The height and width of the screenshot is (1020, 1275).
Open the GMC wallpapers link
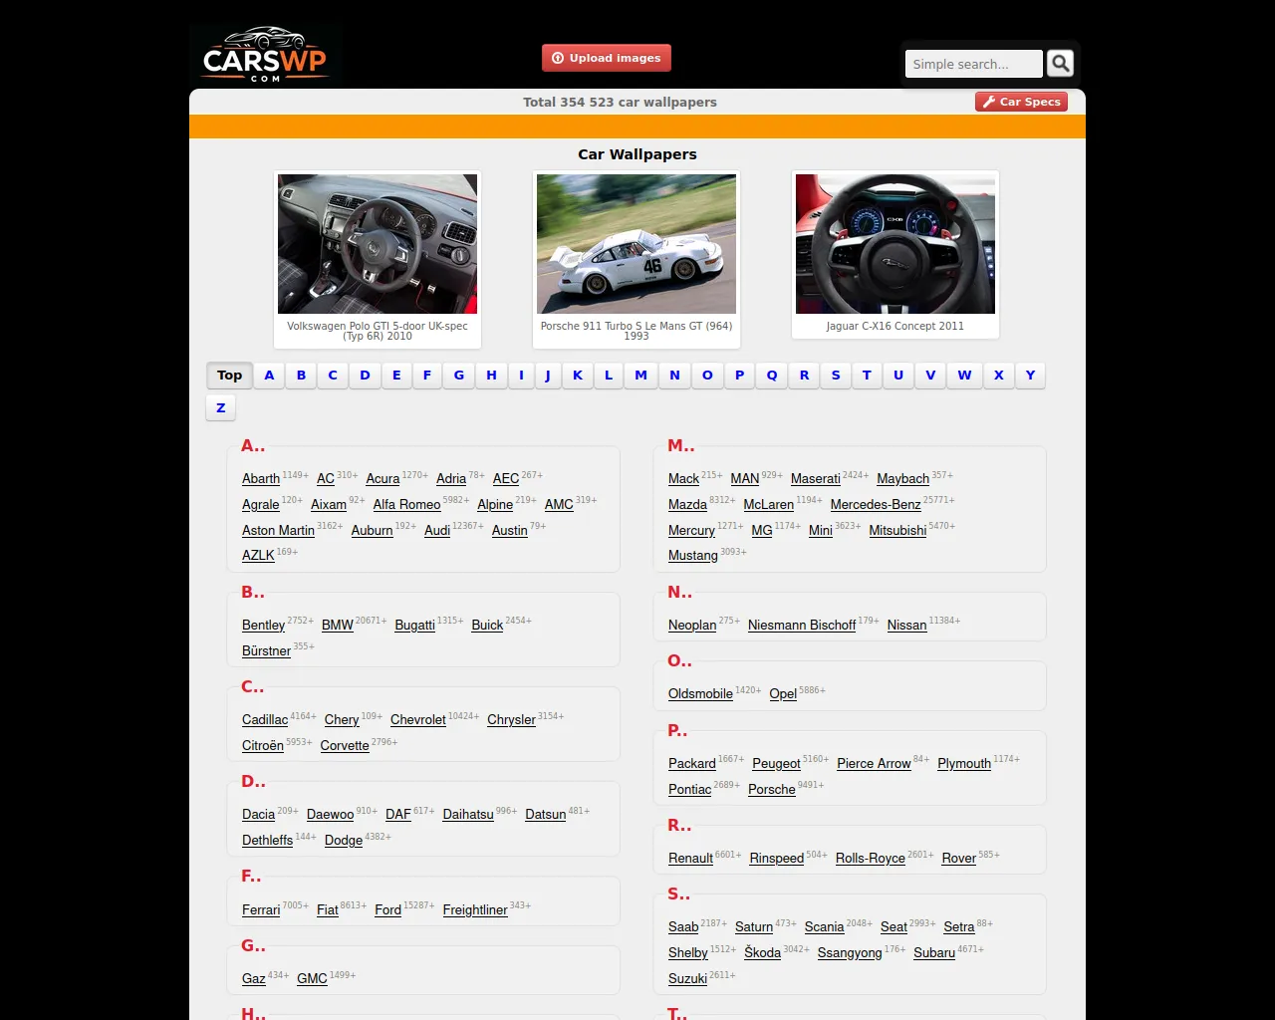[x=312, y=979]
